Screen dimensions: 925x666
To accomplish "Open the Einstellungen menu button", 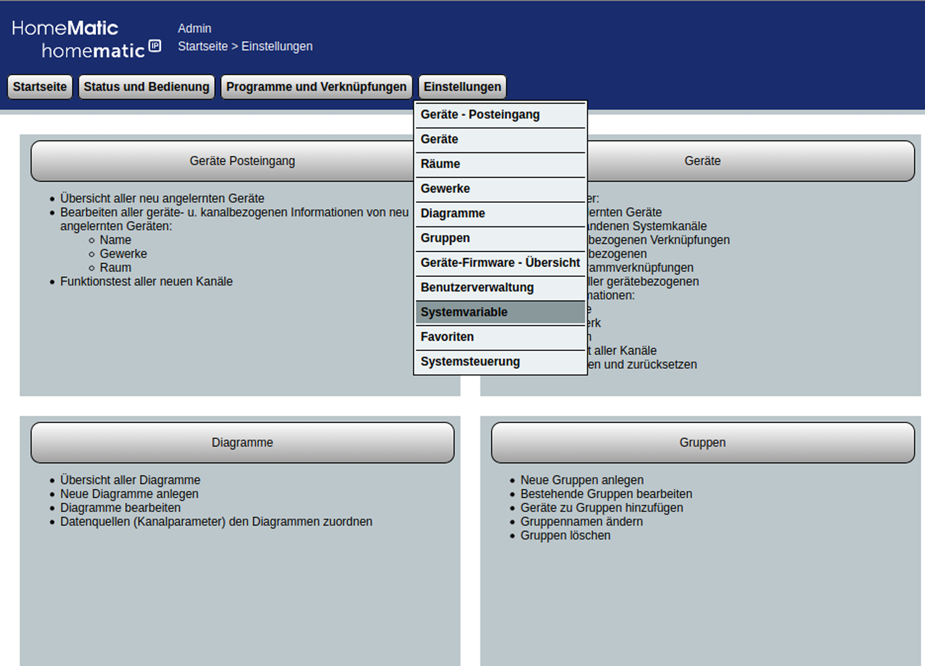I will [462, 87].
